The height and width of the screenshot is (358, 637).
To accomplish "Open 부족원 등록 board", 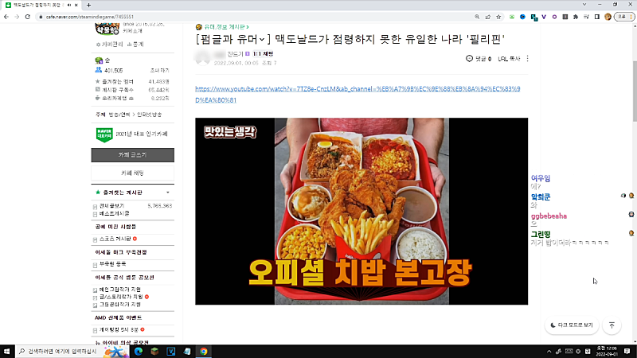I will (112, 264).
